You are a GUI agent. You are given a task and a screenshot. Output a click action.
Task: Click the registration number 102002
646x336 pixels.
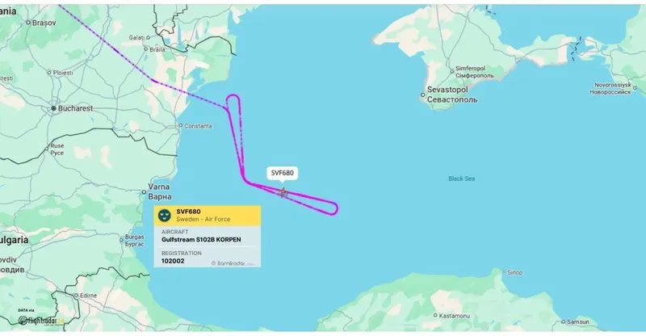coord(173,261)
